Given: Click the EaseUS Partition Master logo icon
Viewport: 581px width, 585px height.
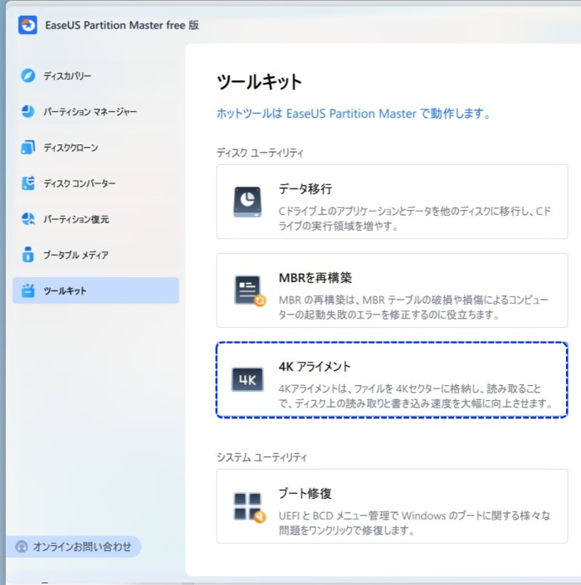Looking at the screenshot, I should click(x=27, y=25).
